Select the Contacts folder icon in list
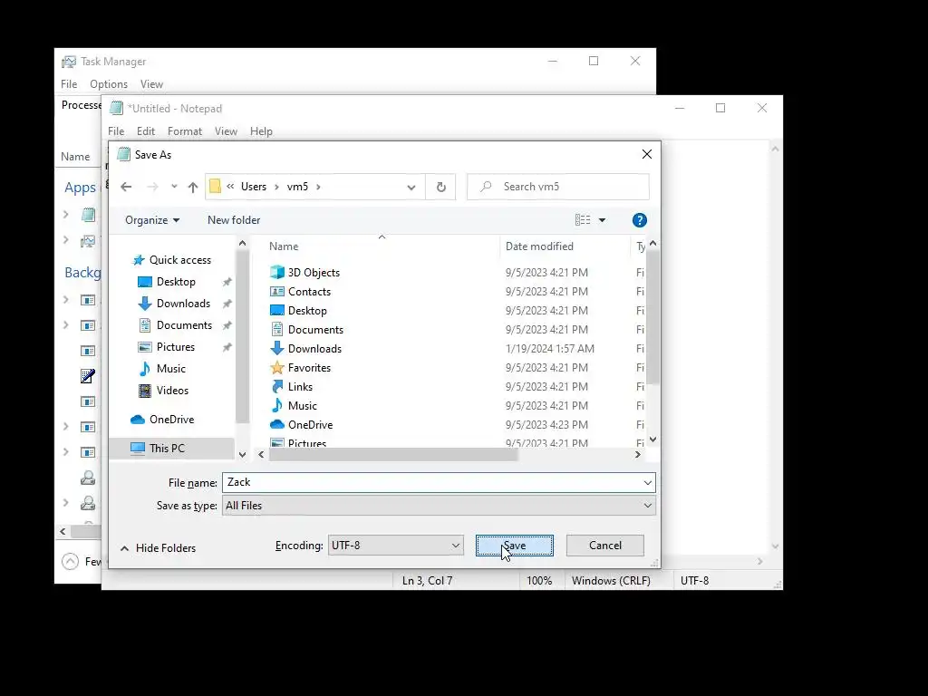The image size is (928, 696). tap(277, 291)
